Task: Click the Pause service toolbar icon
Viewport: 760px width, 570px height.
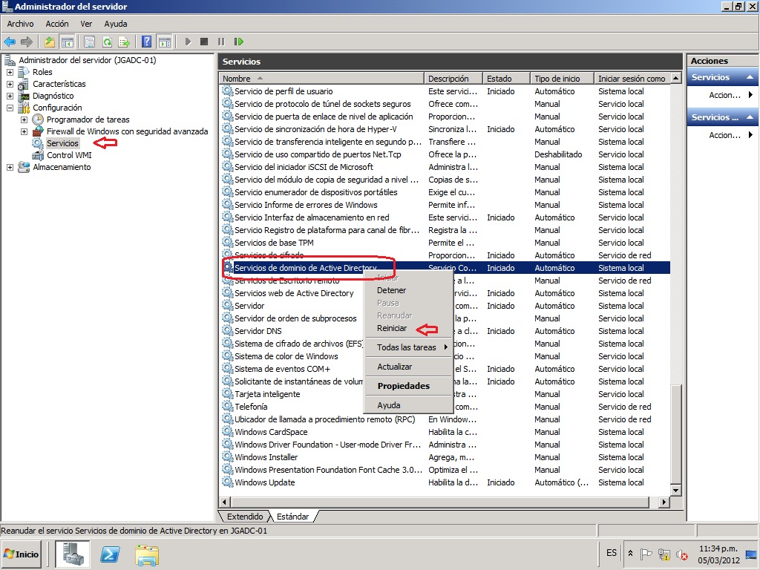Action: coord(221,42)
